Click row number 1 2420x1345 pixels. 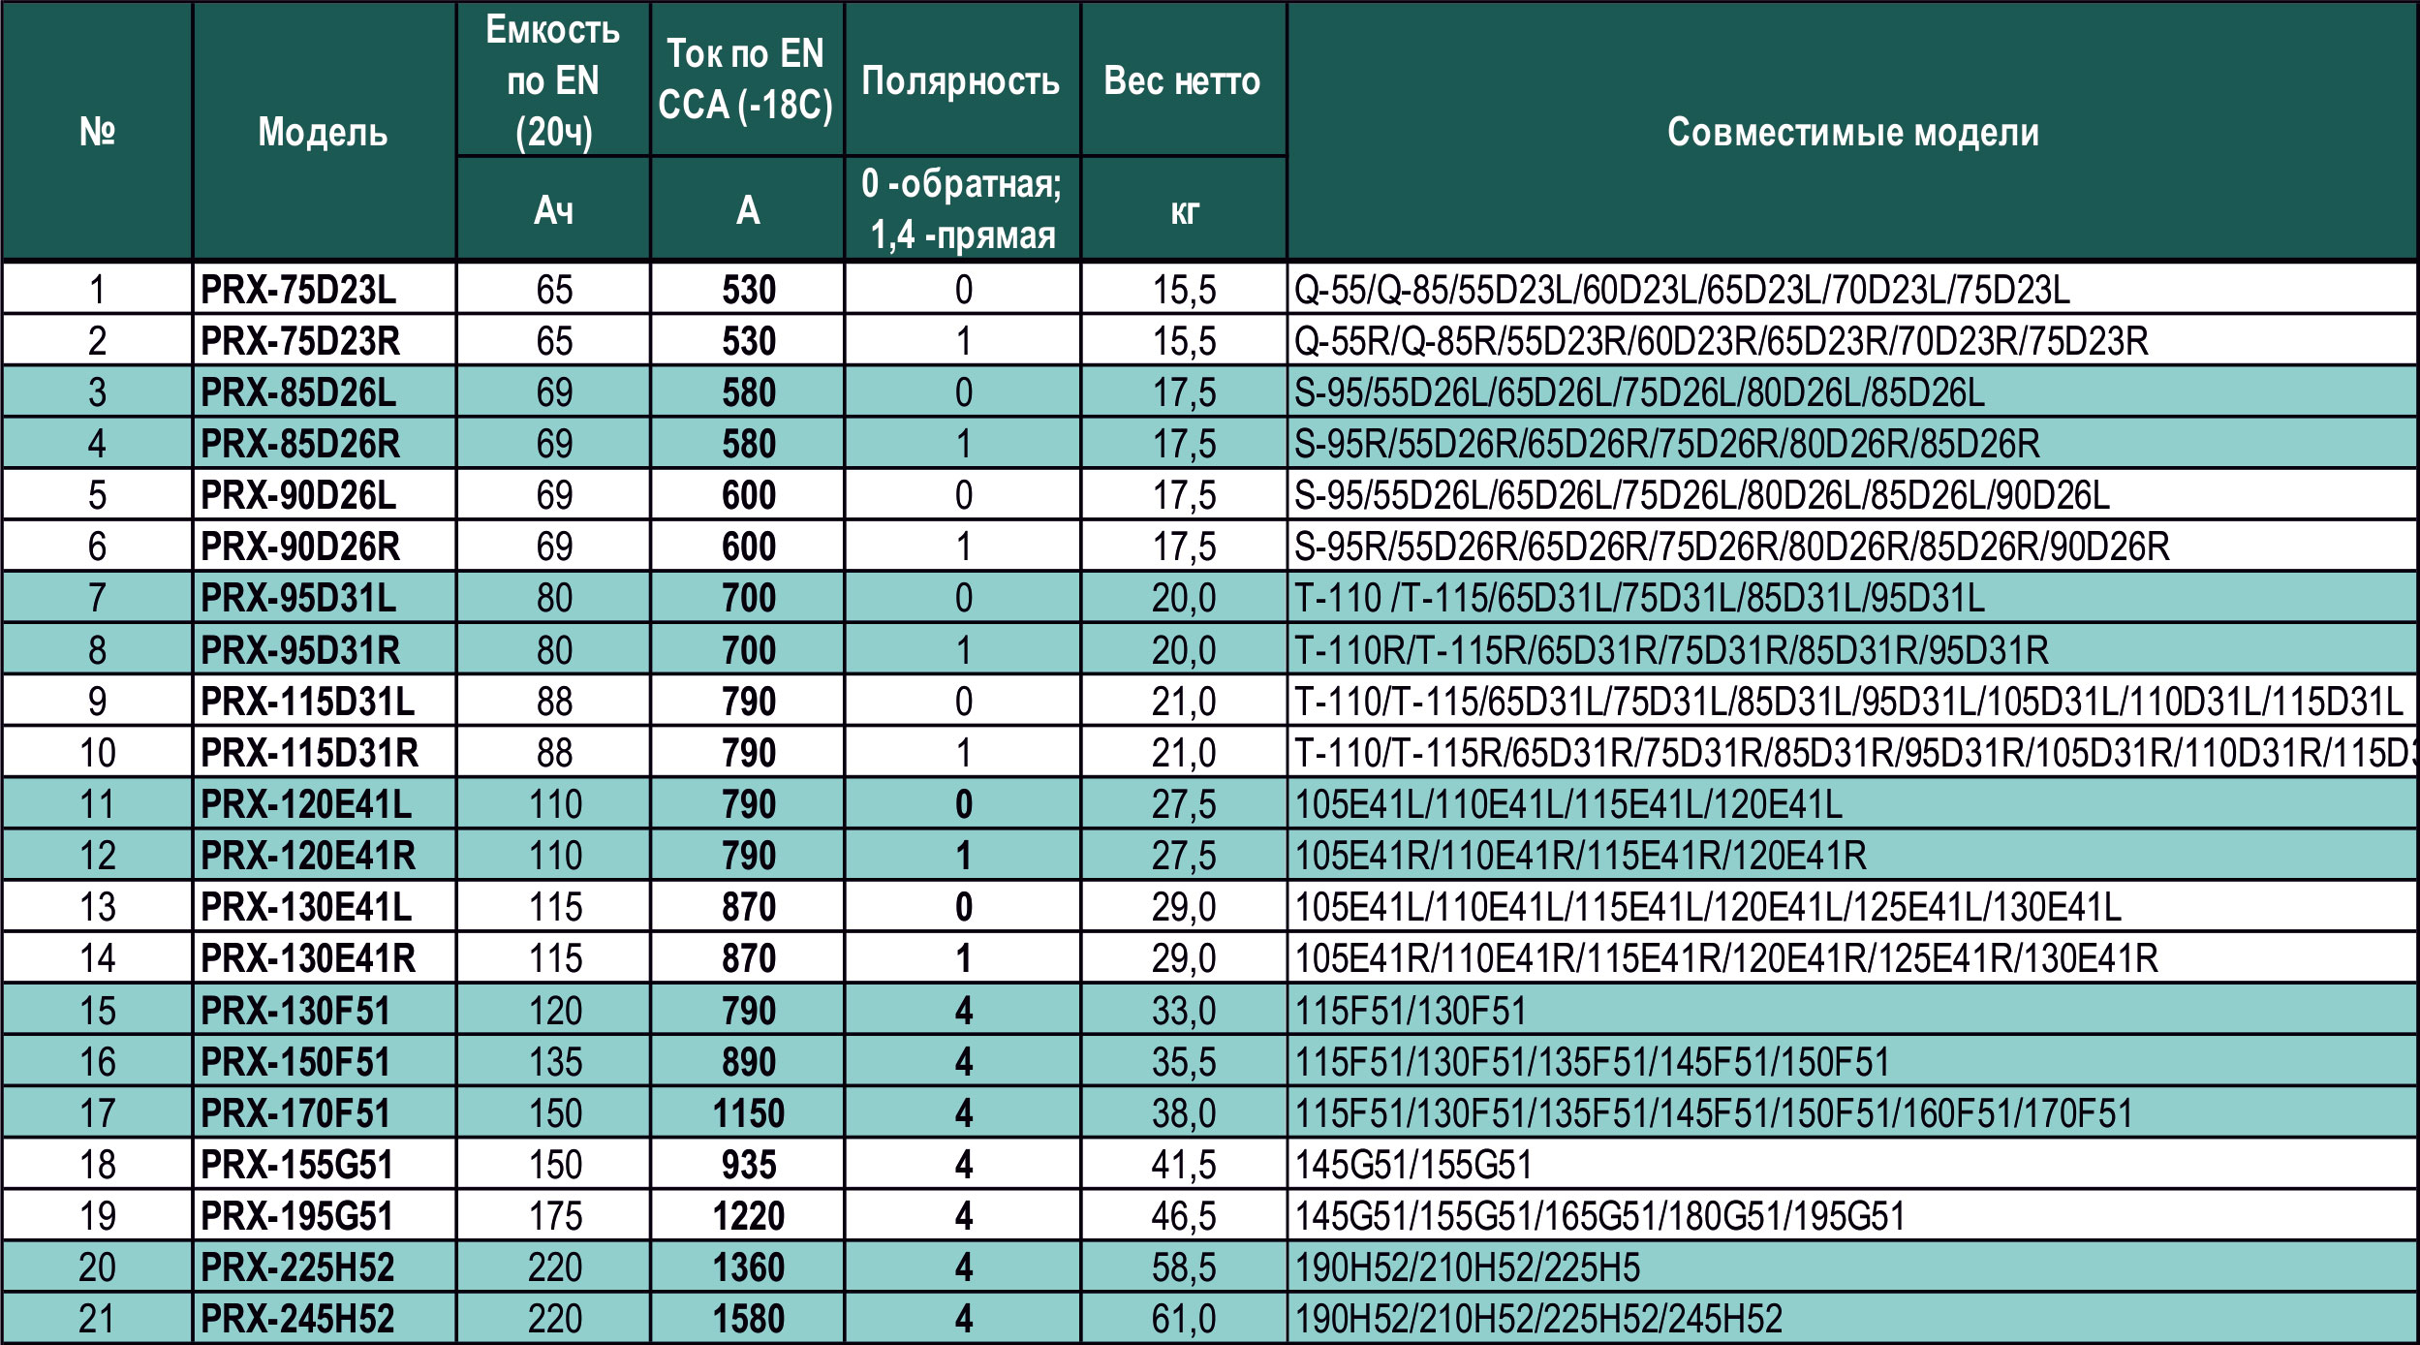pyautogui.click(x=97, y=289)
